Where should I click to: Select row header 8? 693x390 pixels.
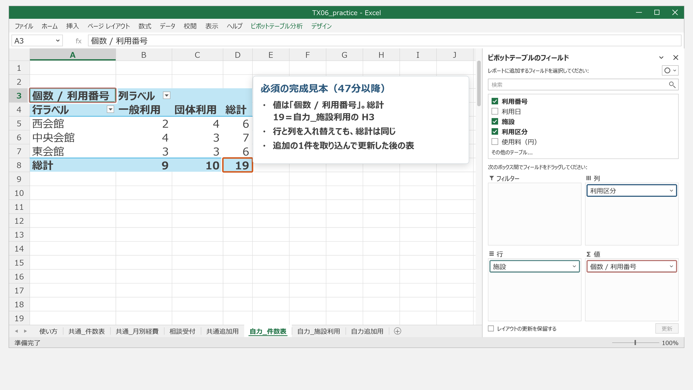(19, 165)
